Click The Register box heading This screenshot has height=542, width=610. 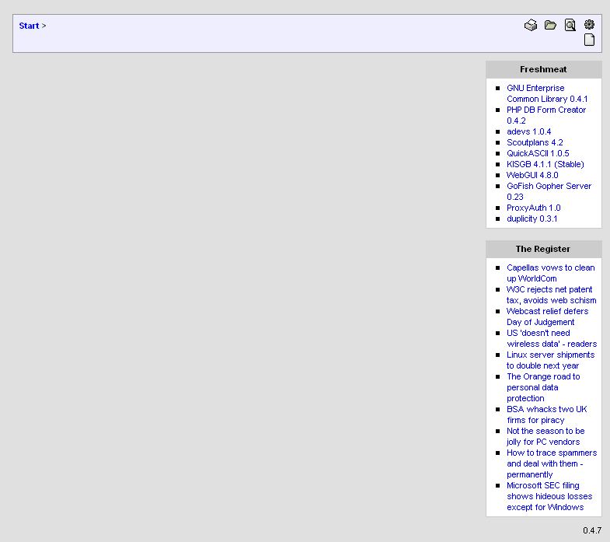(542, 249)
